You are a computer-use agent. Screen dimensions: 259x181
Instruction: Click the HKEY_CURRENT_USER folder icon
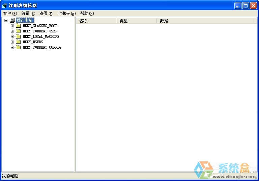(18, 31)
